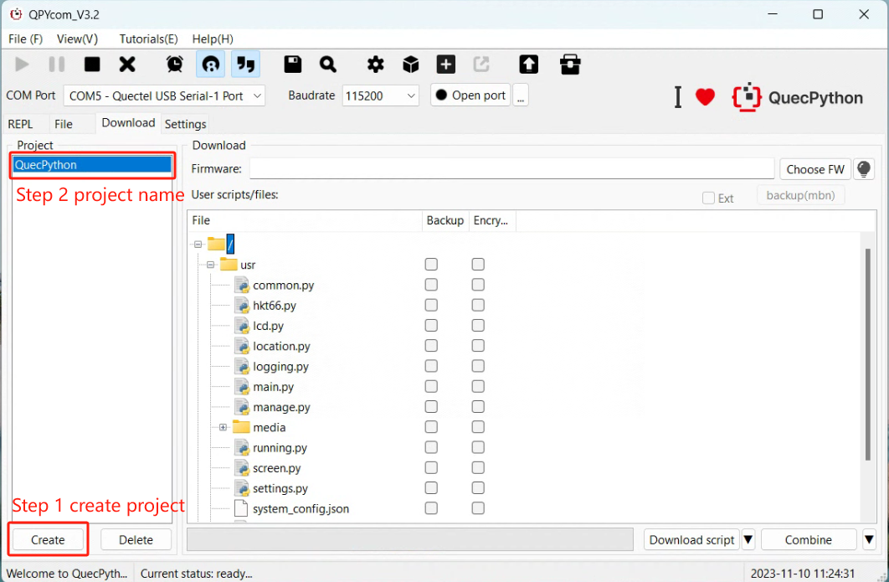
Task: Click the Pause toolbar icon
Action: 57,64
